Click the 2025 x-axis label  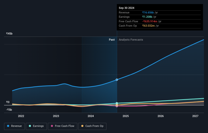click(x=126, y=116)
